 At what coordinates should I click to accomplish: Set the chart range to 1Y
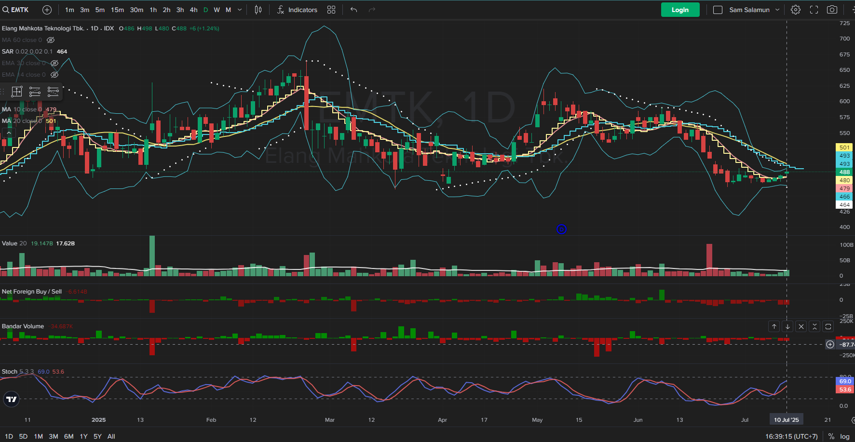coord(83,436)
